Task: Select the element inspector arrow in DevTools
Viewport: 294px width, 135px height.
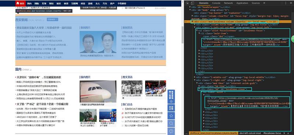Action: pos(187,3)
